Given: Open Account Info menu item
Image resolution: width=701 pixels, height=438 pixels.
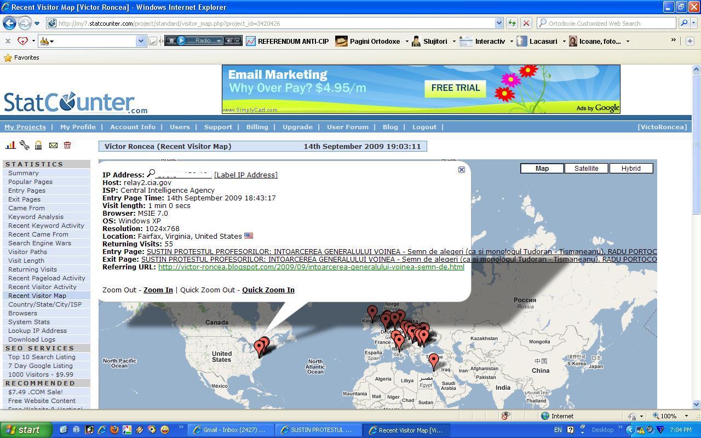Looking at the screenshot, I should tap(133, 127).
